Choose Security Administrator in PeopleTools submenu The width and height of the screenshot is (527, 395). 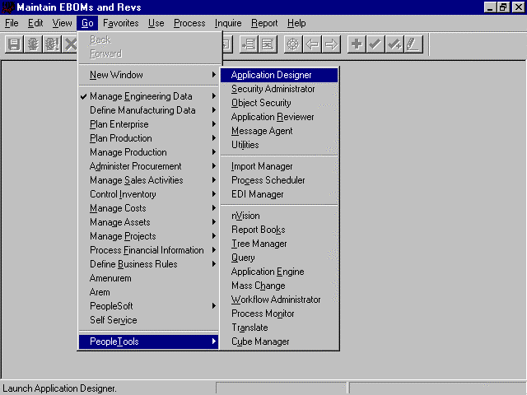(x=279, y=89)
